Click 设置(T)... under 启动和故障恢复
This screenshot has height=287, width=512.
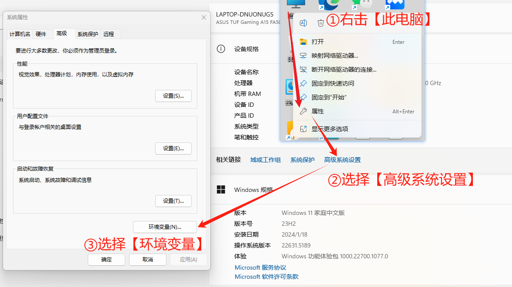(x=173, y=201)
